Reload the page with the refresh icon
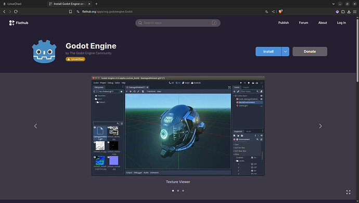Screen dimensions: 359x203 click(16, 11)
